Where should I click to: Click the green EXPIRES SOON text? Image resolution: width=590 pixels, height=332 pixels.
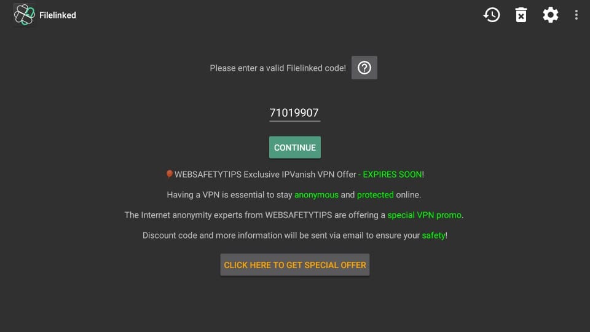coord(392,175)
